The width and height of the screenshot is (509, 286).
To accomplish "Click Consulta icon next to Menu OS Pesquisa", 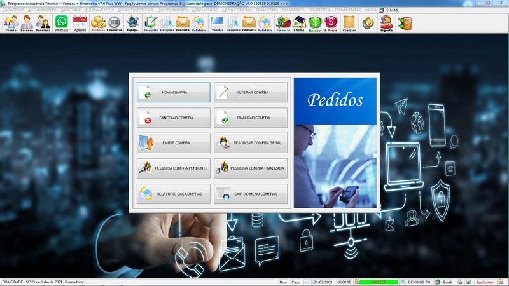I will [x=183, y=24].
